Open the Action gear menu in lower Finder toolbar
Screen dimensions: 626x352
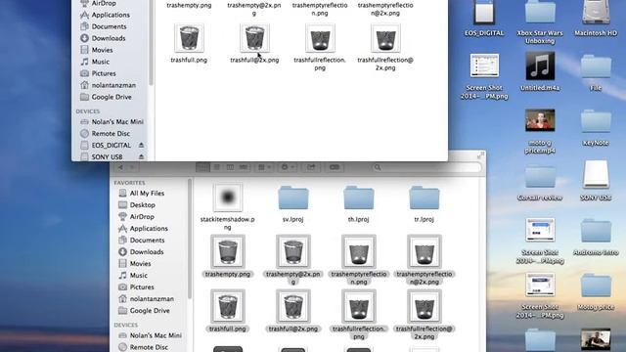click(288, 167)
